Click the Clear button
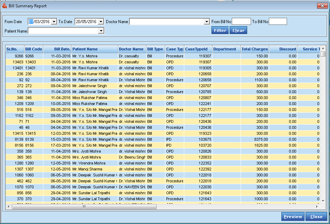The width and height of the screenshot is (330, 224). pos(238,30)
